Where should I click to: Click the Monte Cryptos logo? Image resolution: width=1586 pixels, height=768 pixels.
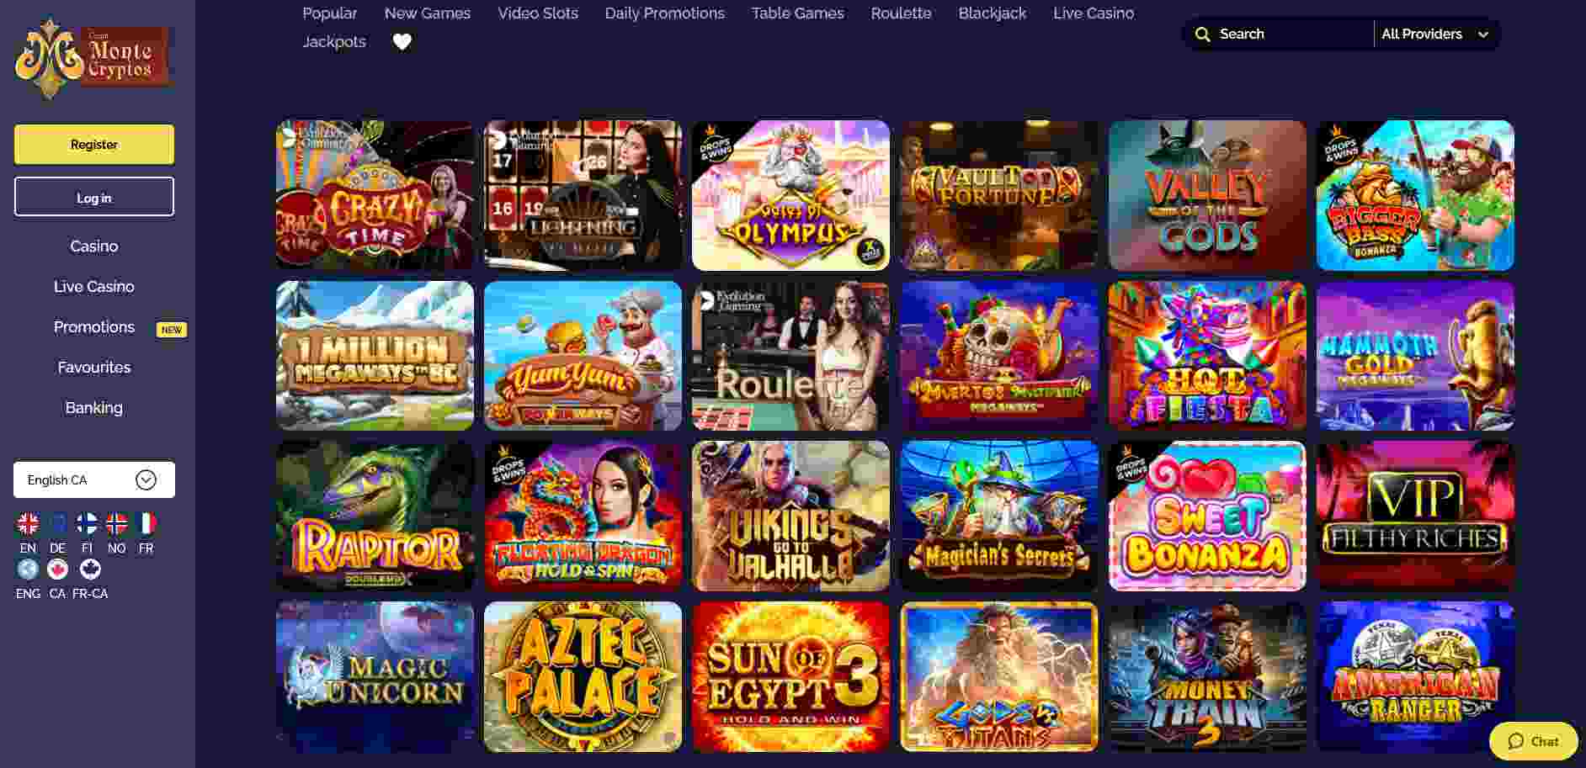93,57
